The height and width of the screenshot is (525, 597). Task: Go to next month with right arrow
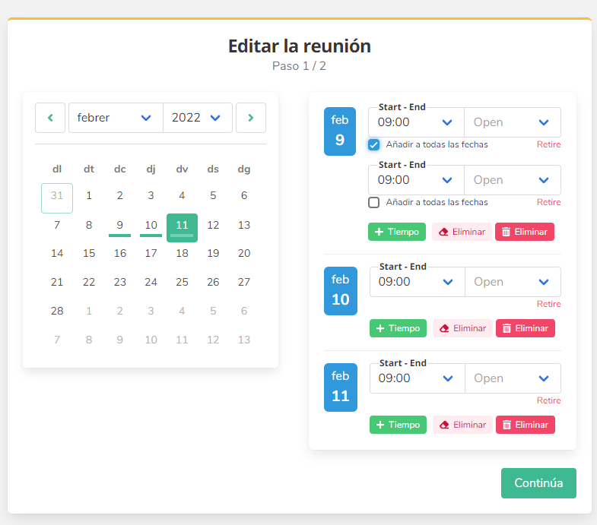[x=251, y=118]
